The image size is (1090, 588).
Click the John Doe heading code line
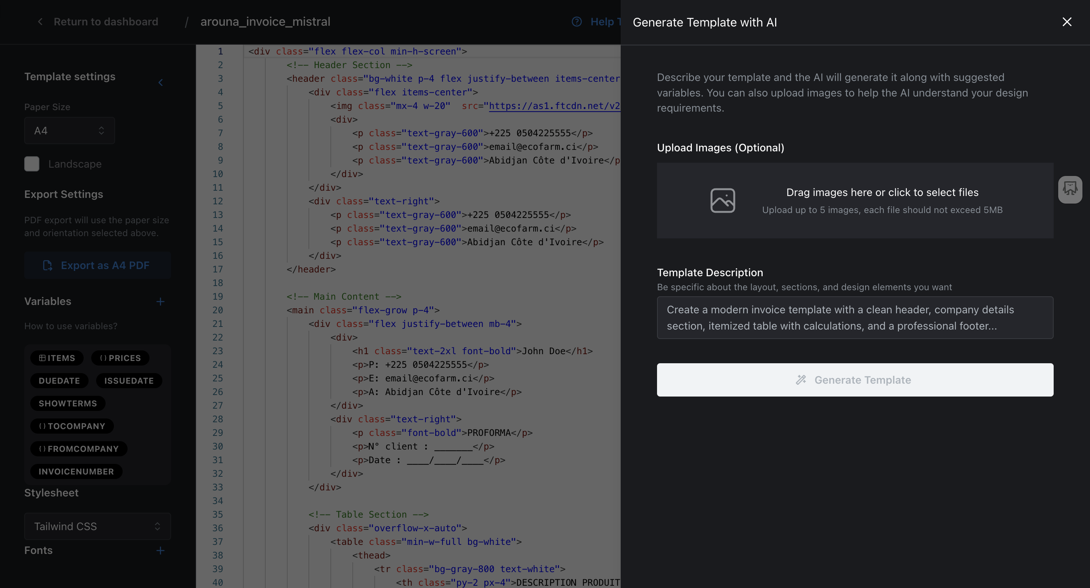pyautogui.click(x=472, y=351)
